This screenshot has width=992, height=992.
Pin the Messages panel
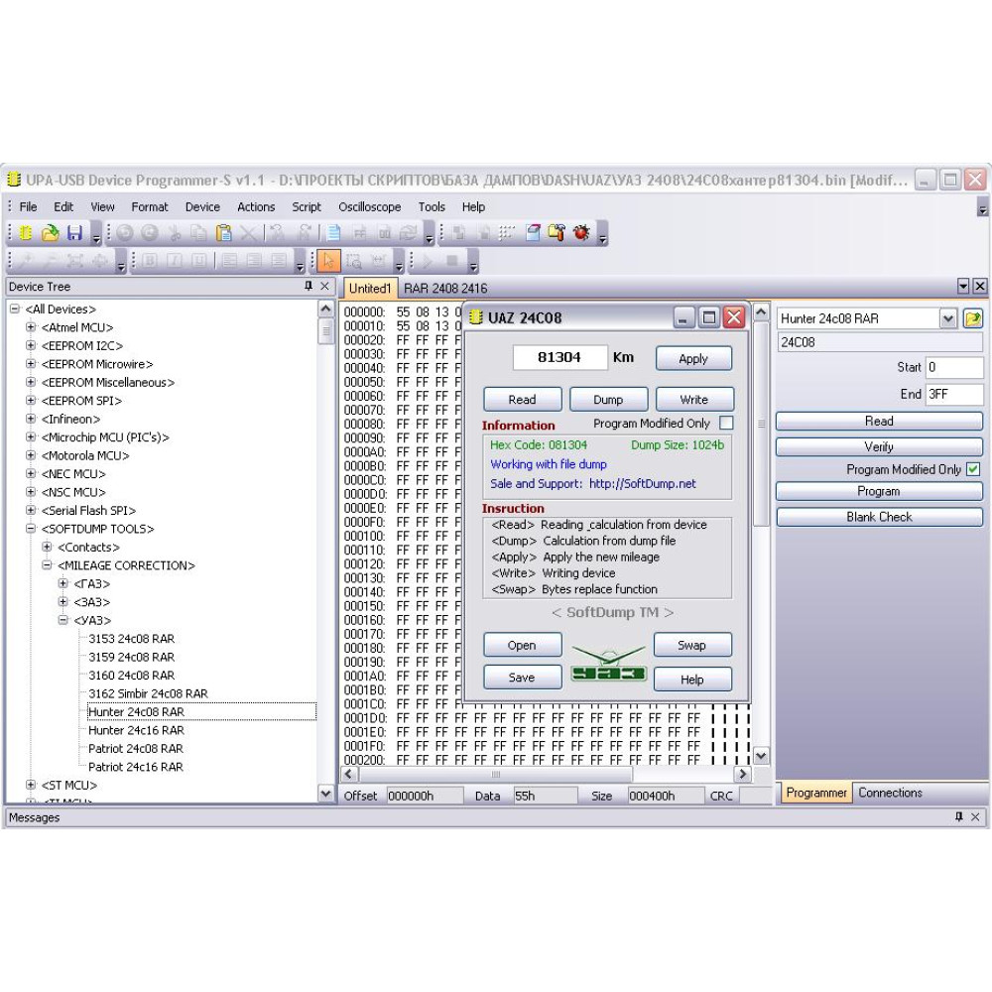[959, 816]
